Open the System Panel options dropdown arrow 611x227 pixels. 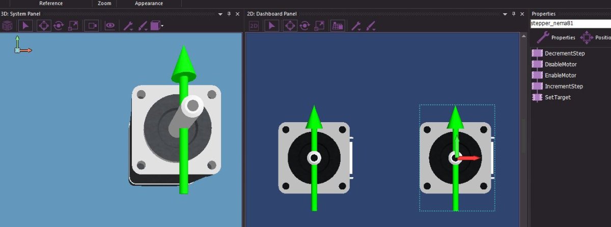[220, 14]
